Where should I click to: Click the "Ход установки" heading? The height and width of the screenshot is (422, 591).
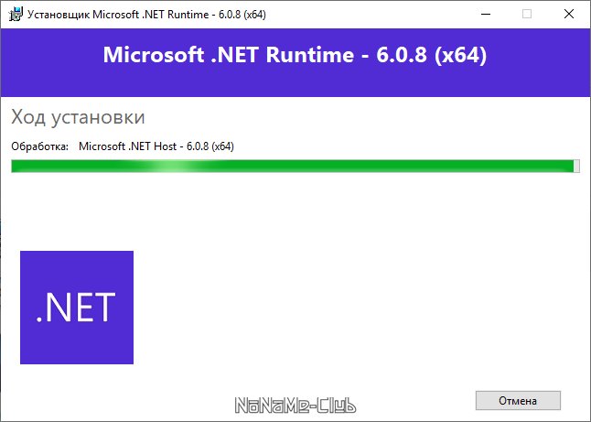click(78, 118)
